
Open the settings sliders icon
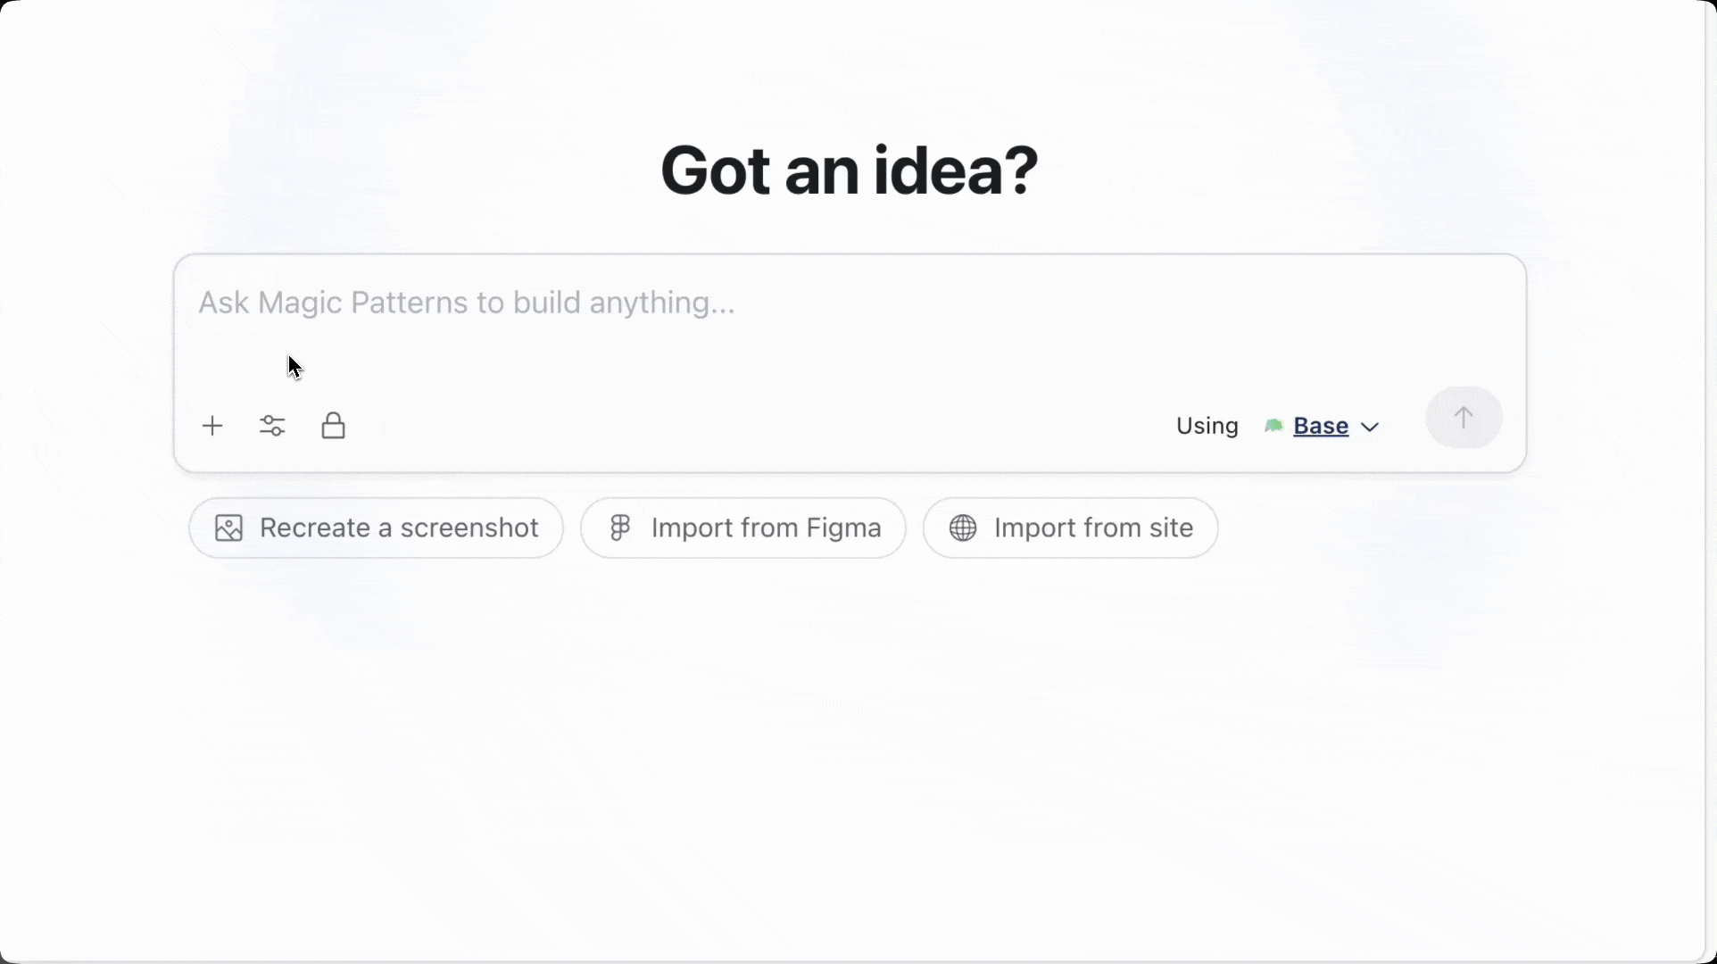[x=272, y=426]
